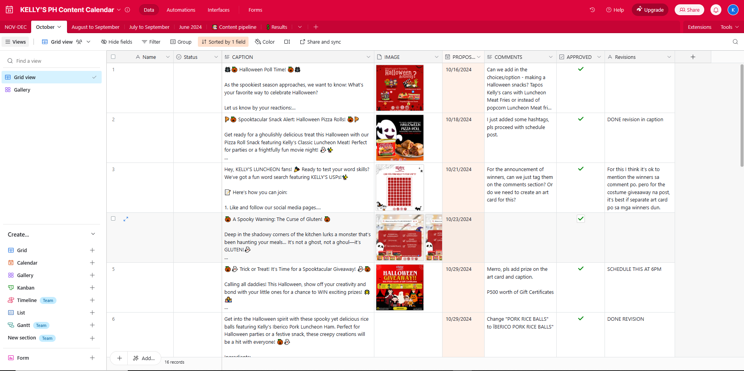744x371 pixels.
Task: Expand the hidden tables list chevron
Action: [x=300, y=27]
